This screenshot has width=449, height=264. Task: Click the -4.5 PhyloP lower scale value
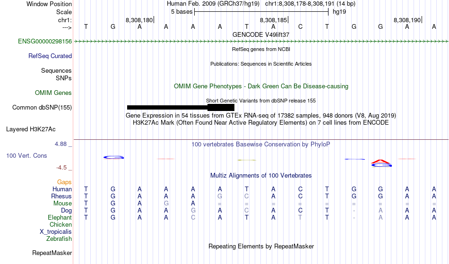[61, 168]
